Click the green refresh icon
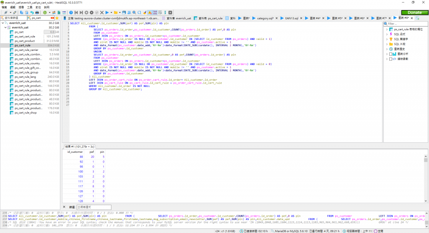429x233 pixels. [x=45, y=13]
